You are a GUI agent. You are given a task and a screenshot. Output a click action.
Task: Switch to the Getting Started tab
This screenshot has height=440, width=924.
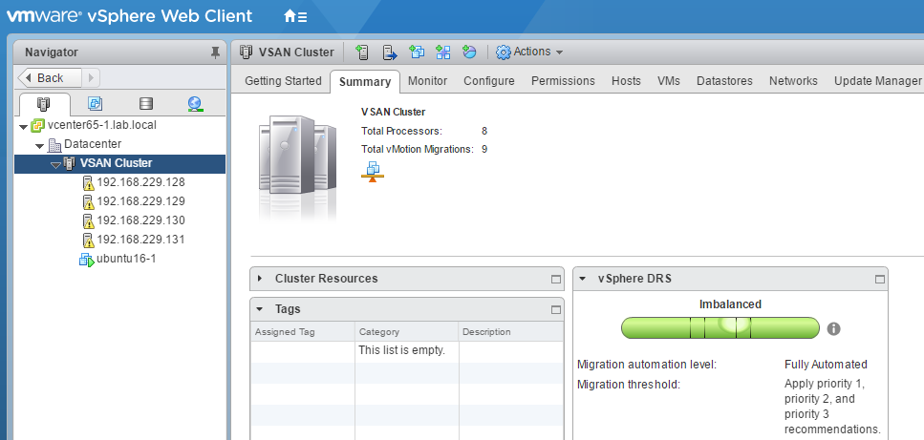point(283,81)
